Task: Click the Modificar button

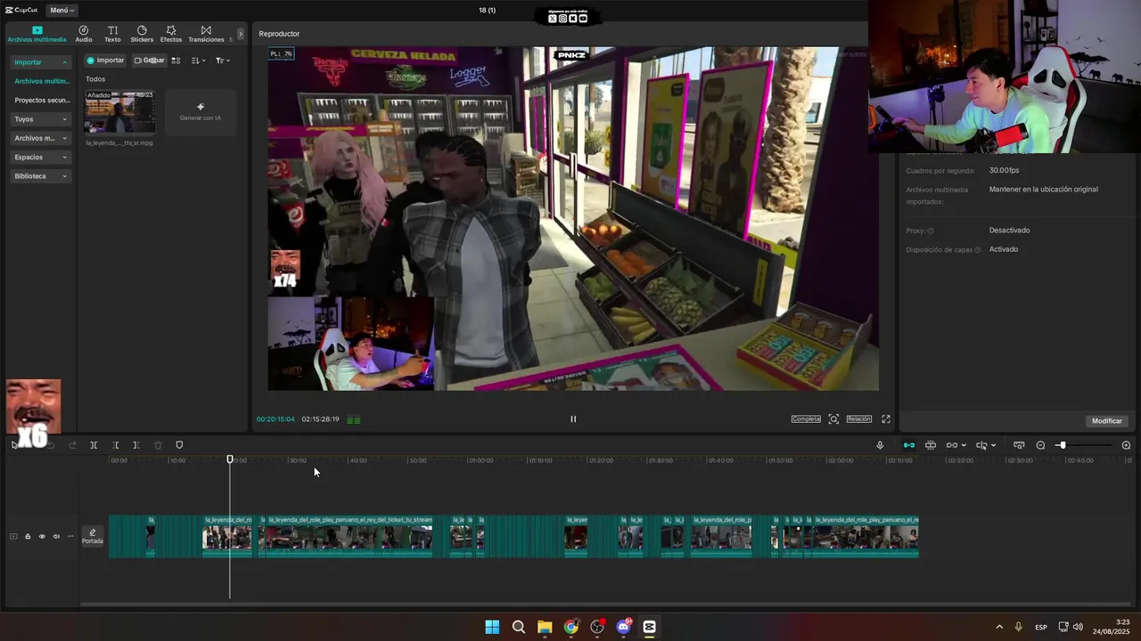Action: (x=1107, y=421)
